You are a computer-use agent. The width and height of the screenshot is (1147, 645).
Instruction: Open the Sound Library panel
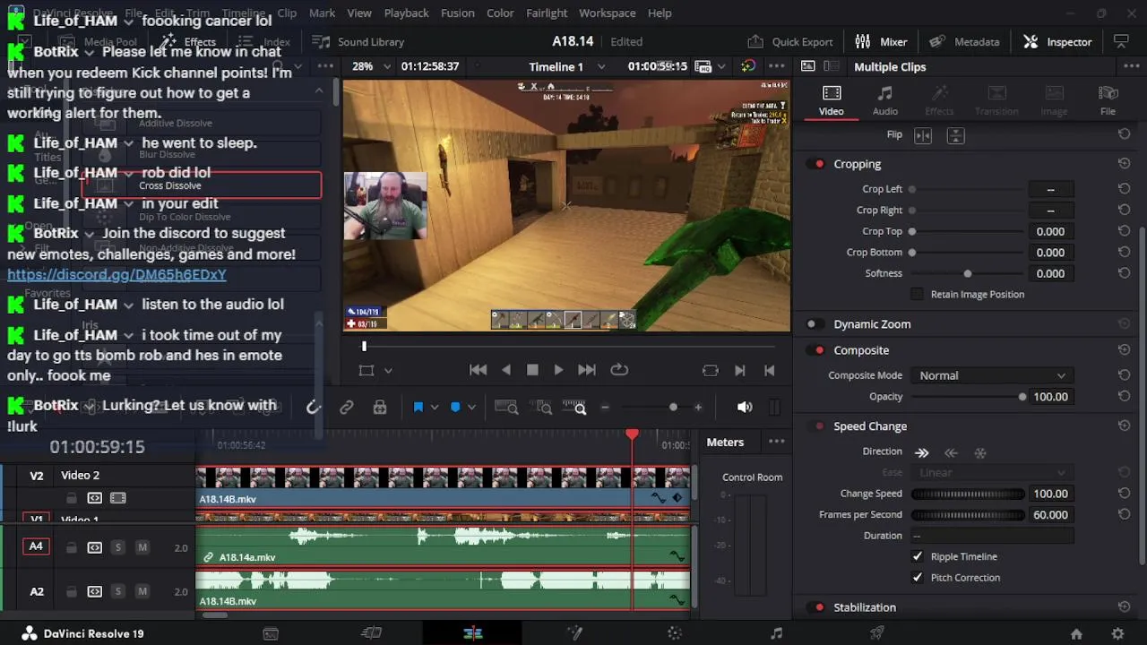pyautogui.click(x=358, y=42)
